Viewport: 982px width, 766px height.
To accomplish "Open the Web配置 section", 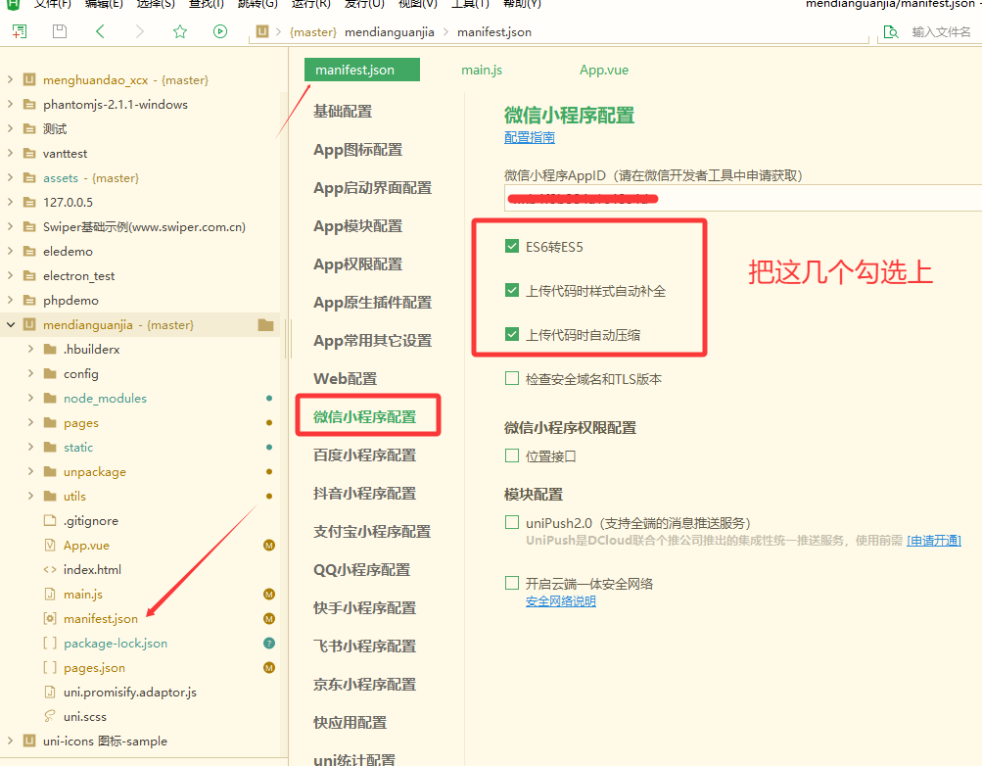I will coord(345,379).
